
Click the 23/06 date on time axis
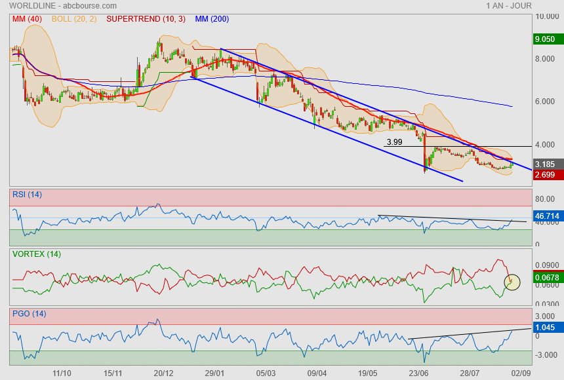pos(418,373)
